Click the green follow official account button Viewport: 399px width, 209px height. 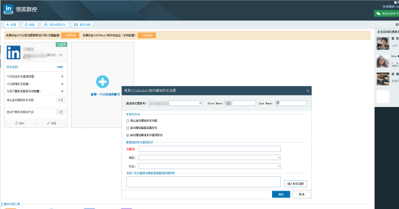pyautogui.click(x=387, y=13)
